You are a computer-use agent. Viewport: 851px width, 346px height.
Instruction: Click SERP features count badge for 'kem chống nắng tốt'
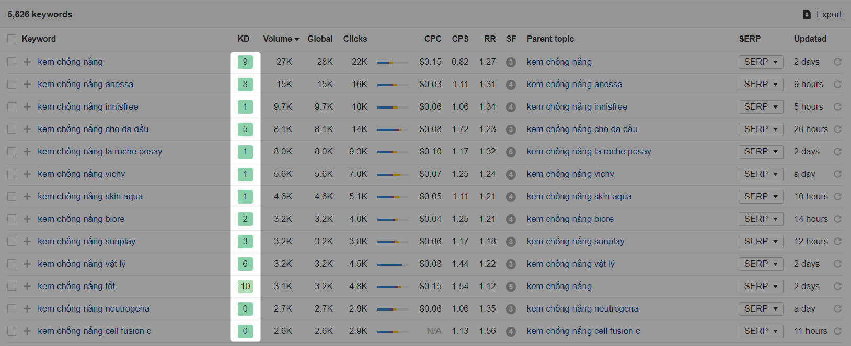click(511, 287)
